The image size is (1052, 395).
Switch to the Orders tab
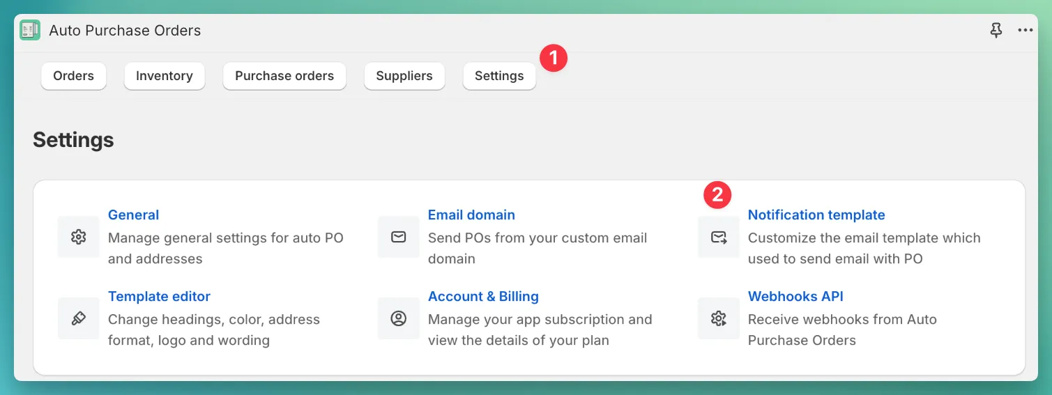point(73,76)
